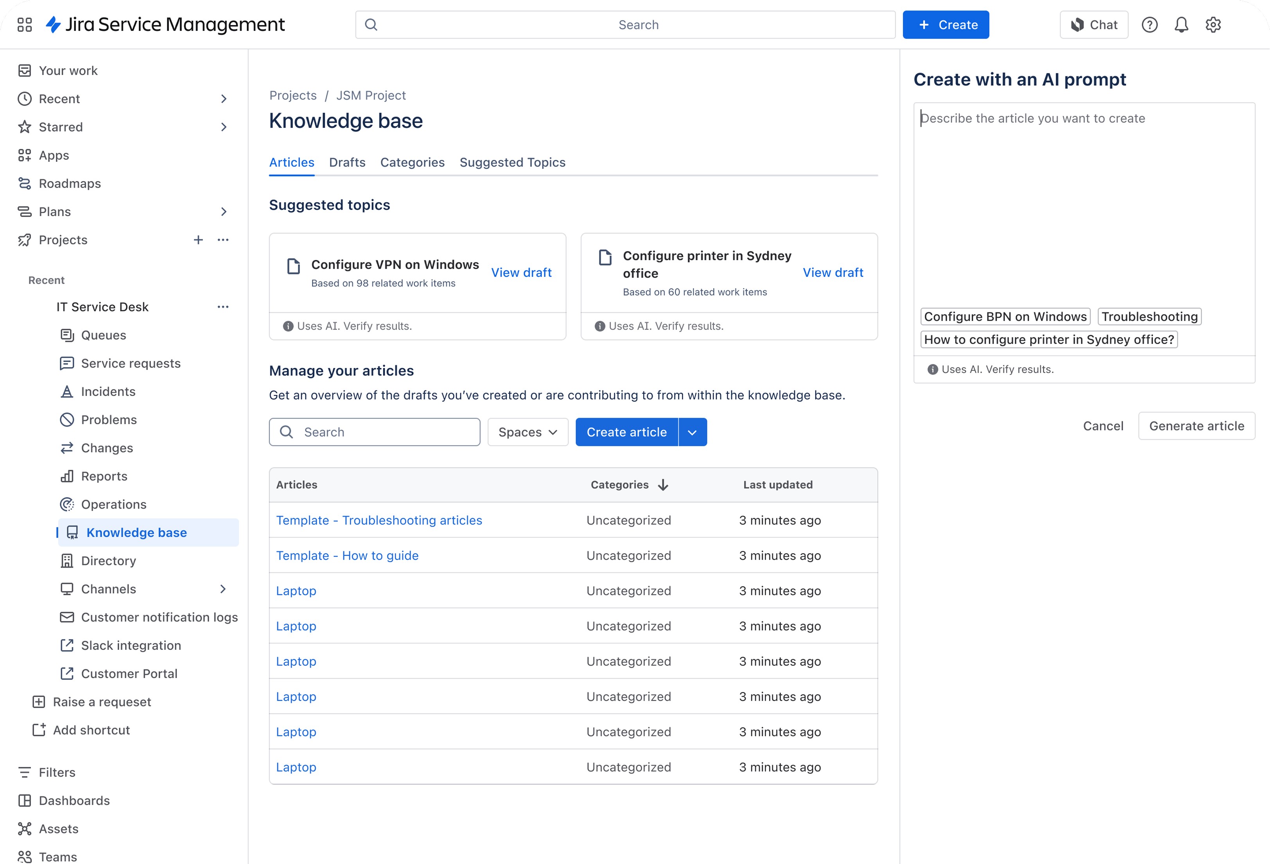Switch to the Drafts tab
Image resolution: width=1270 pixels, height=864 pixels.
point(347,162)
